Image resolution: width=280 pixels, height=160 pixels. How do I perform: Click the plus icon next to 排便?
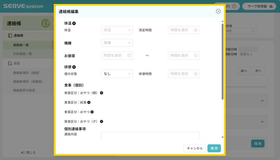pos(74,67)
